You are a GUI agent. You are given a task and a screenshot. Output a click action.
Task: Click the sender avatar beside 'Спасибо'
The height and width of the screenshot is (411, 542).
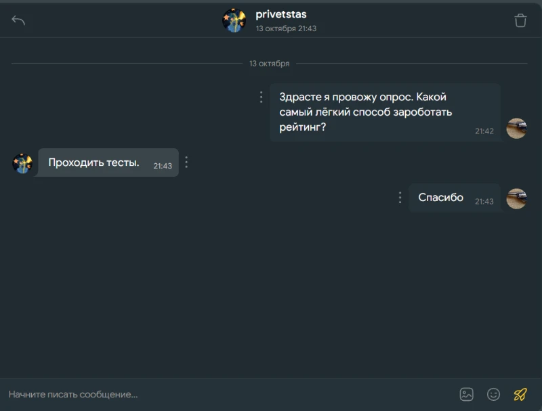(516, 198)
